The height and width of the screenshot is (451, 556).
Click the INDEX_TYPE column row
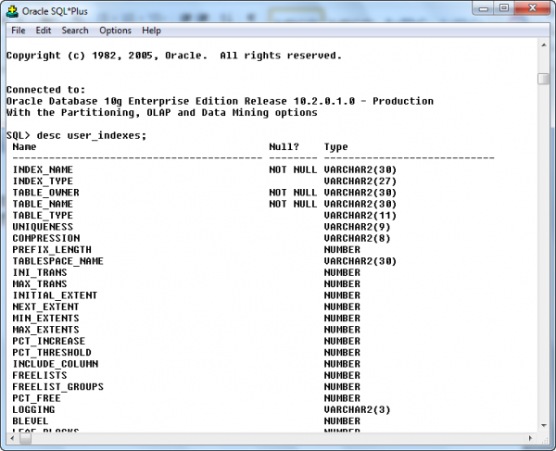[x=205, y=181]
